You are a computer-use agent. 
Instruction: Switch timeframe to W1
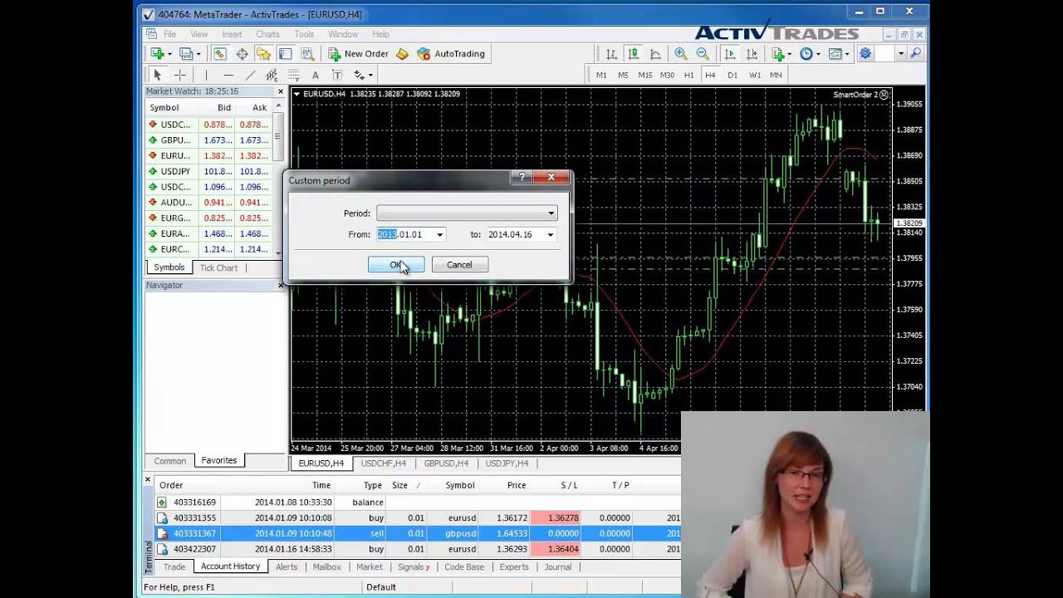tap(754, 75)
